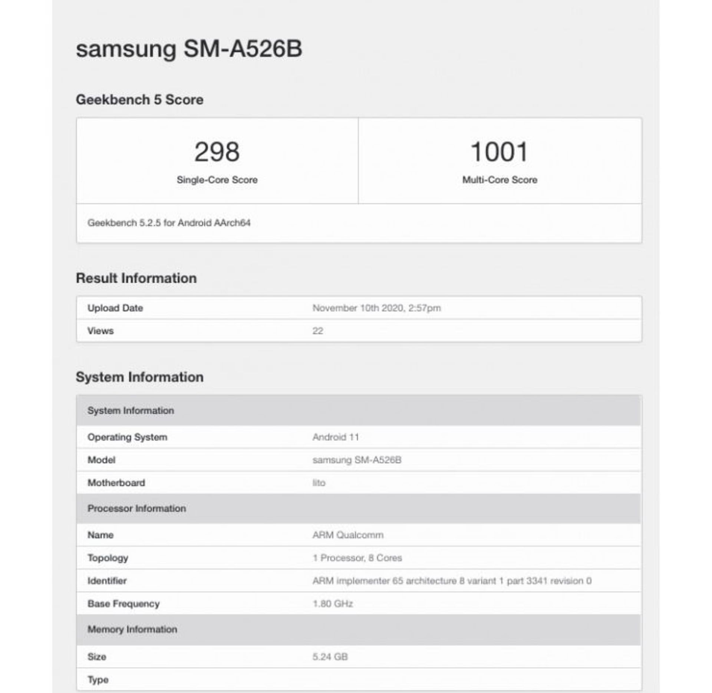Click the Views count 22

[x=318, y=331]
